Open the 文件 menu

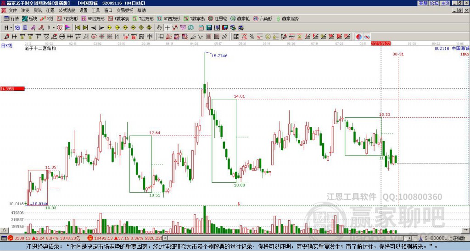[x=13, y=11]
